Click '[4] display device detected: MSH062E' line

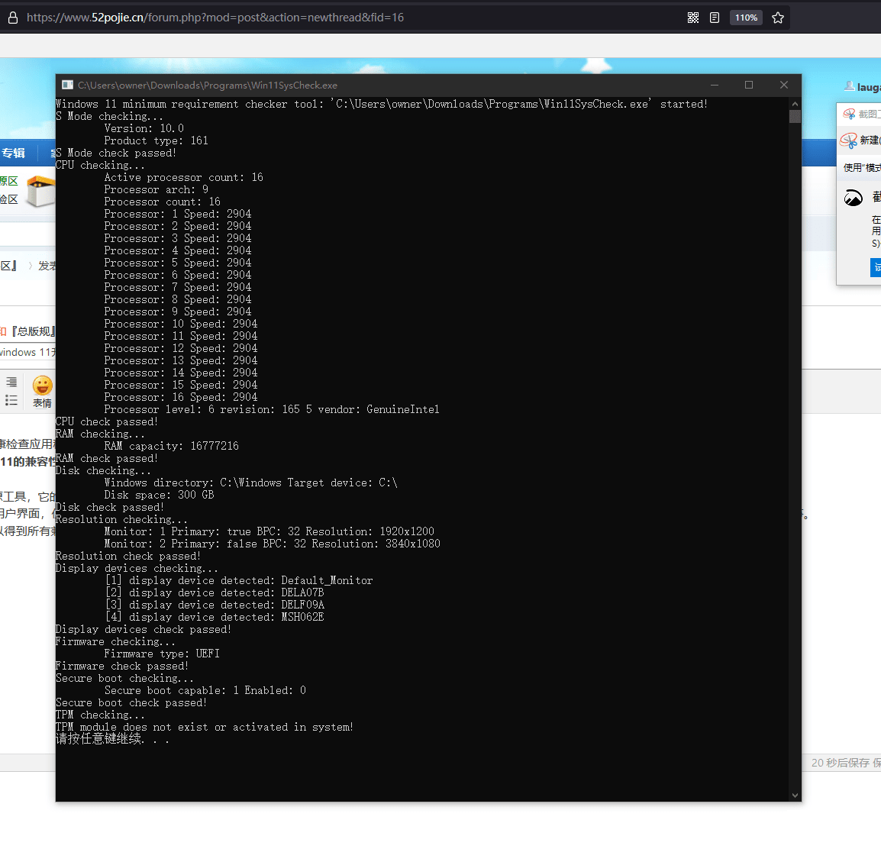214,617
